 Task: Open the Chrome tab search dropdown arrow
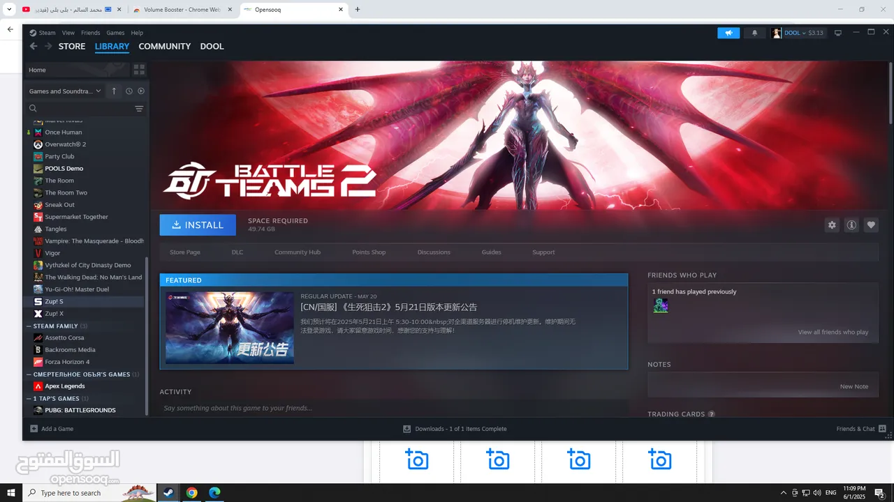point(9,9)
